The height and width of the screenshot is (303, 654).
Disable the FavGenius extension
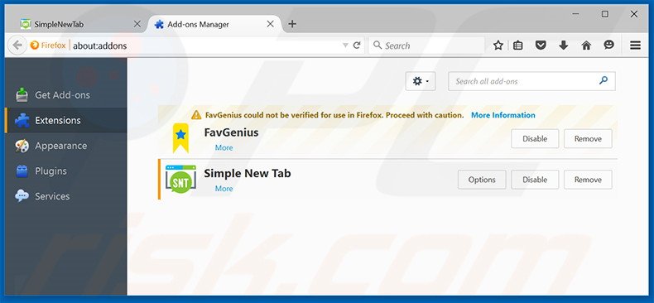(535, 138)
